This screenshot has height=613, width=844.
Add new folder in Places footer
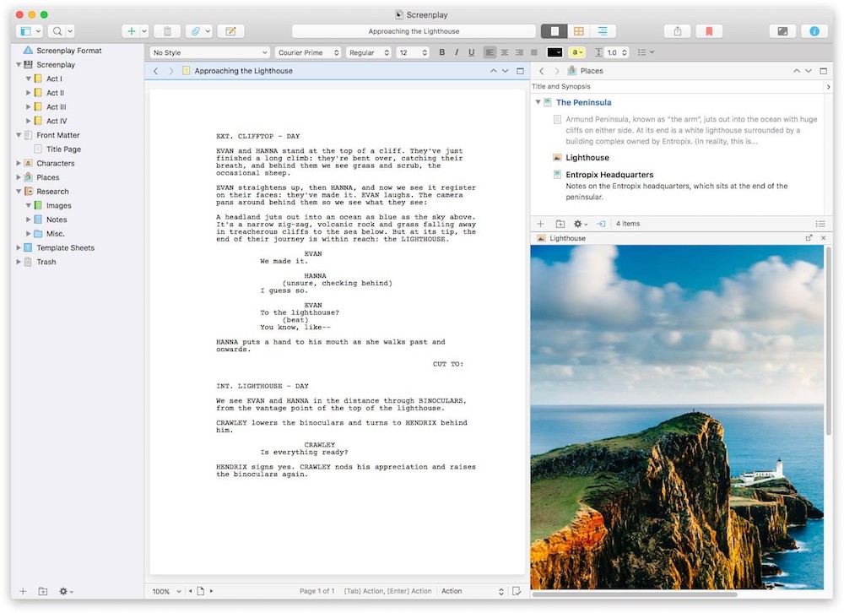[x=560, y=224]
